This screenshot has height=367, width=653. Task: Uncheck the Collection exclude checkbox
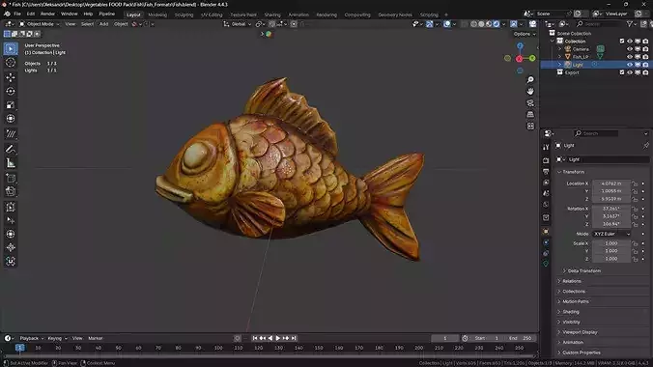622,42
